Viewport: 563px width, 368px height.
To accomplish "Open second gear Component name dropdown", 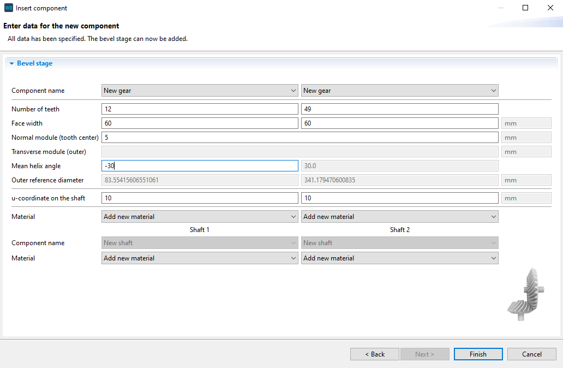I will (399, 91).
